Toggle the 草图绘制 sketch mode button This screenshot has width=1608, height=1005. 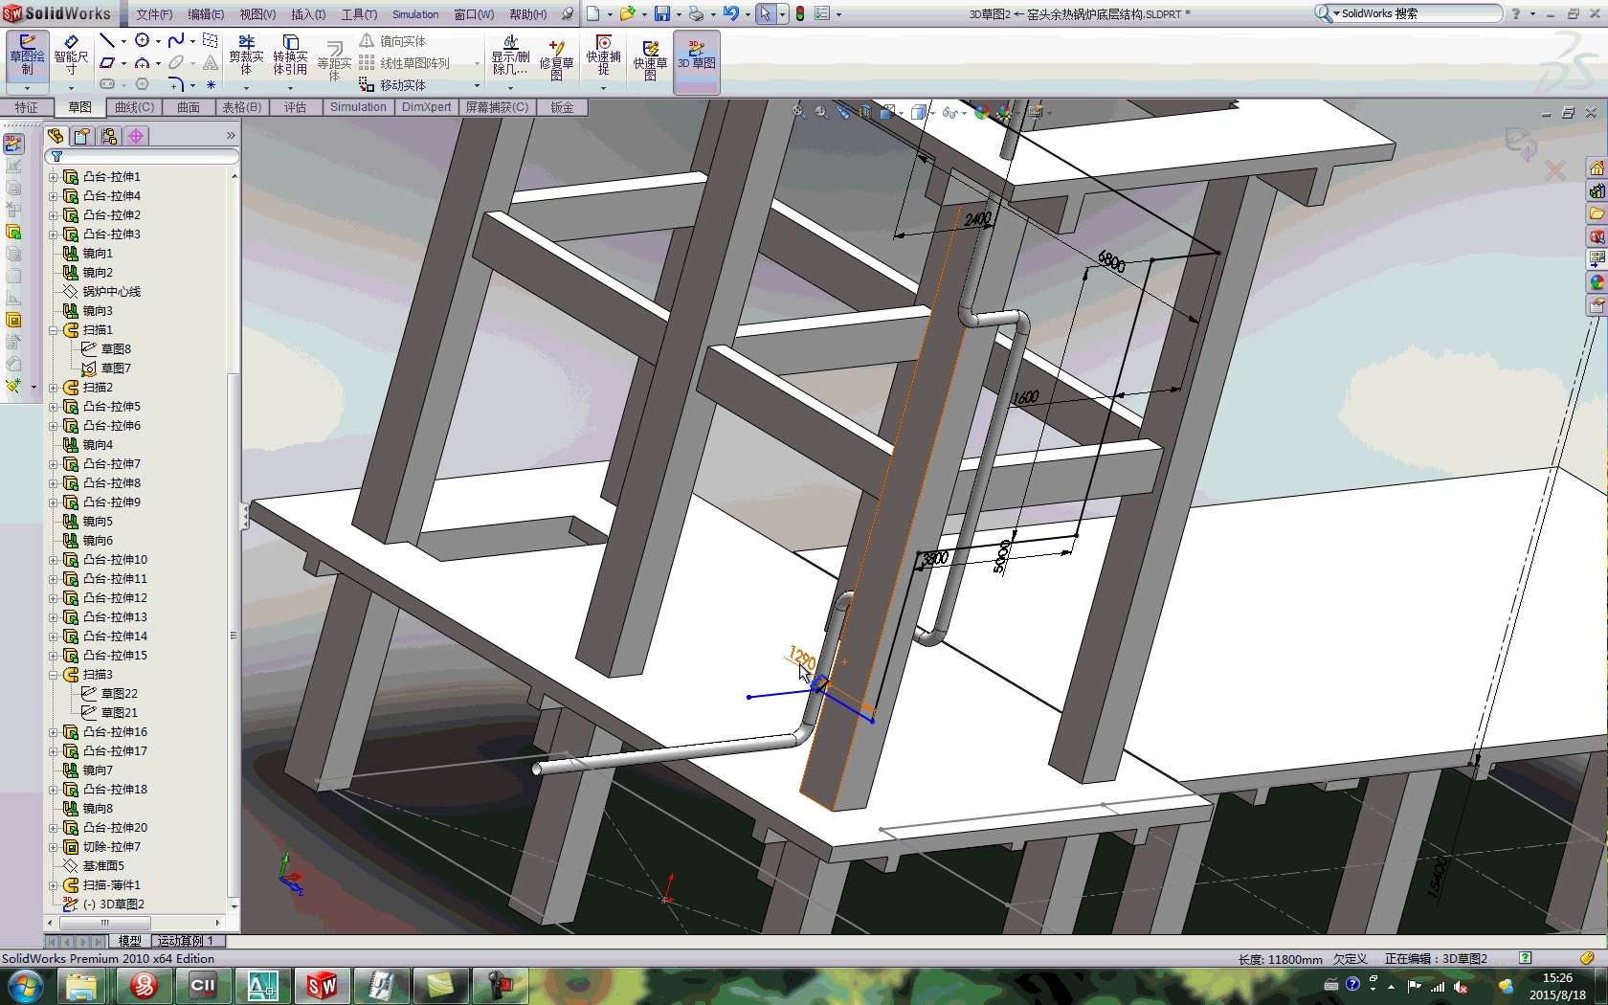point(27,55)
